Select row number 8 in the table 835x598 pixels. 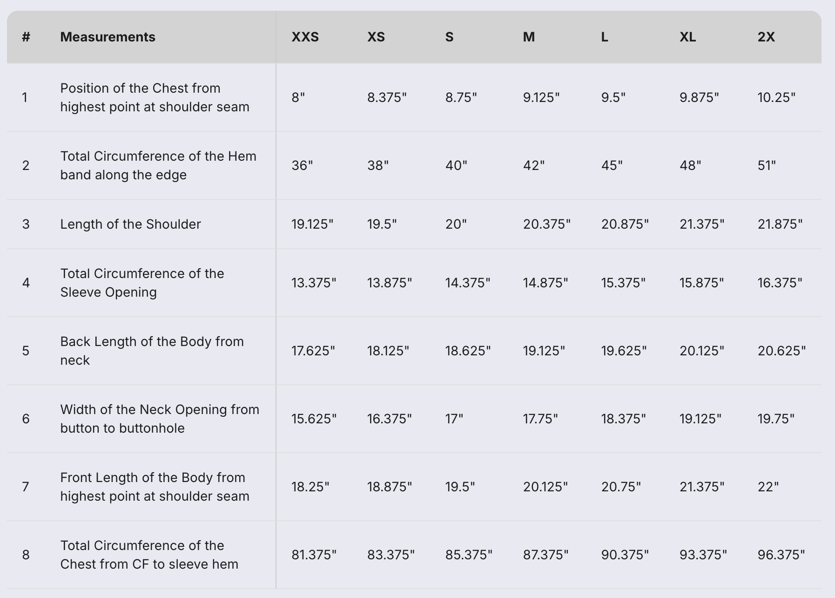click(26, 555)
